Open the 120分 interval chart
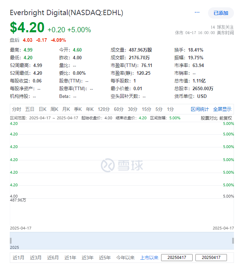 click(x=104, y=109)
